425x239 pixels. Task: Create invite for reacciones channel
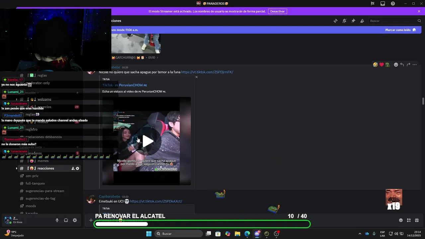73,169
